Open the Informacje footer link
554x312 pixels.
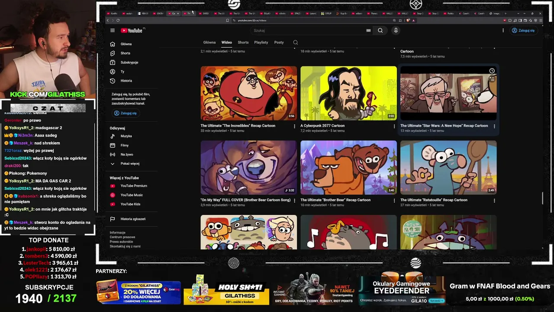tap(117, 233)
